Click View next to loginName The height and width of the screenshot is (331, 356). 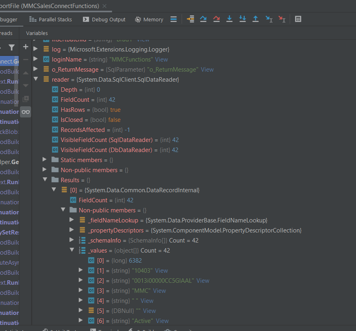click(162, 59)
